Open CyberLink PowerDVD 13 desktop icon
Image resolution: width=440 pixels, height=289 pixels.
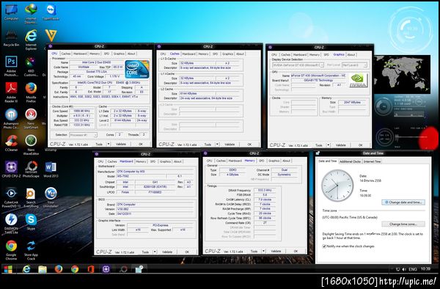coord(11,197)
